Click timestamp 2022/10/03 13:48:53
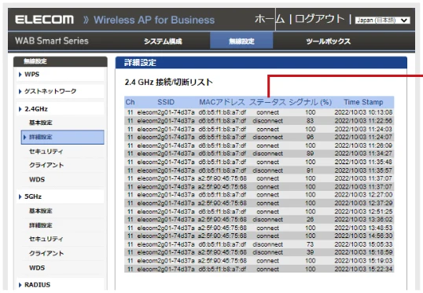The height and width of the screenshot is (293, 423). click(363, 228)
